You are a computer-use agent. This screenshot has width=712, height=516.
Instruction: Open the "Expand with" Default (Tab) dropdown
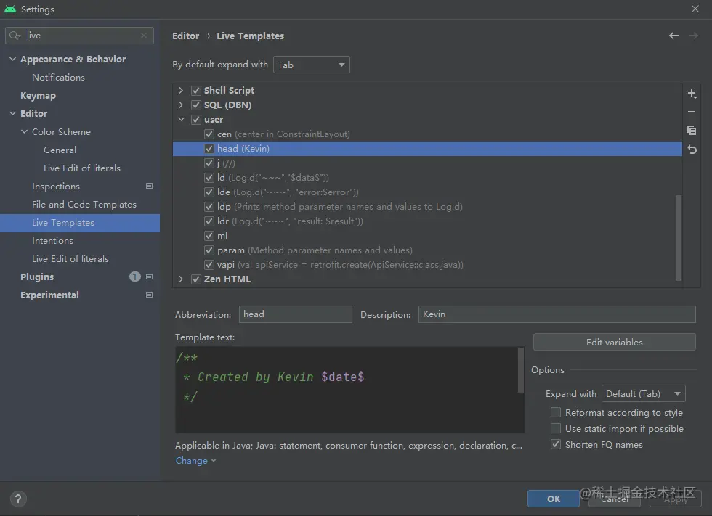643,393
